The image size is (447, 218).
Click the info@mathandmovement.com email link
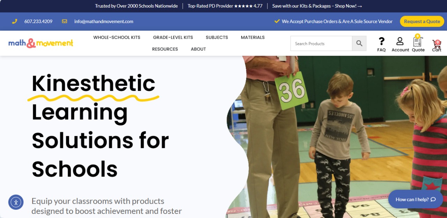[x=104, y=21]
